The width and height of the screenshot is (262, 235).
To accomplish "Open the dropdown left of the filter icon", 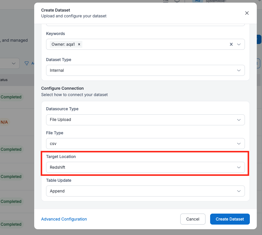I will coord(10,63).
